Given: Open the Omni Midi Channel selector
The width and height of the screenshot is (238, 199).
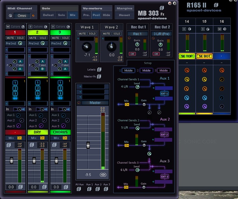Looking at the screenshot, I should pyautogui.click(x=22, y=15).
